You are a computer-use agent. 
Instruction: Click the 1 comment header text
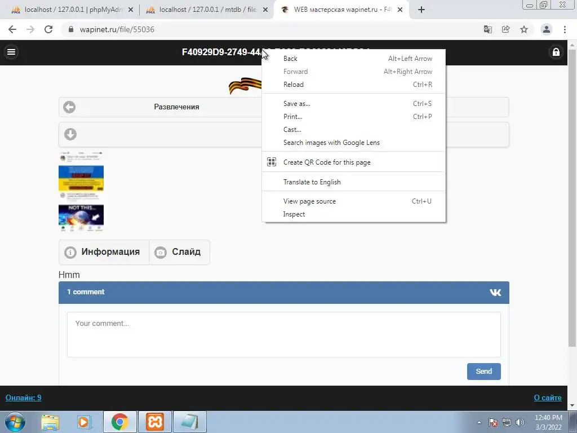(86, 292)
